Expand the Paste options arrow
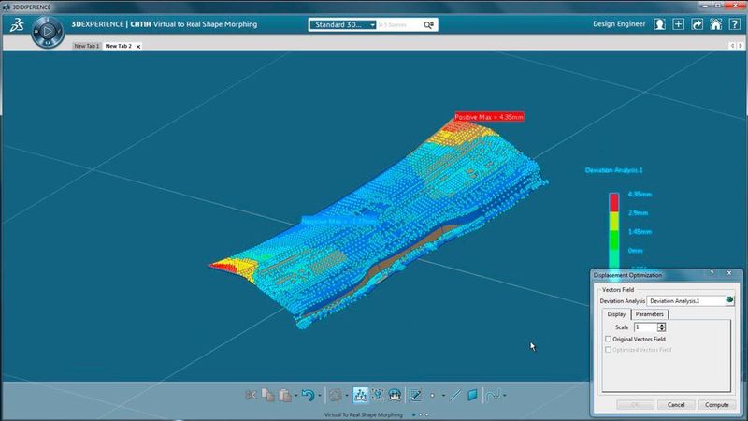The image size is (748, 421). point(296,395)
